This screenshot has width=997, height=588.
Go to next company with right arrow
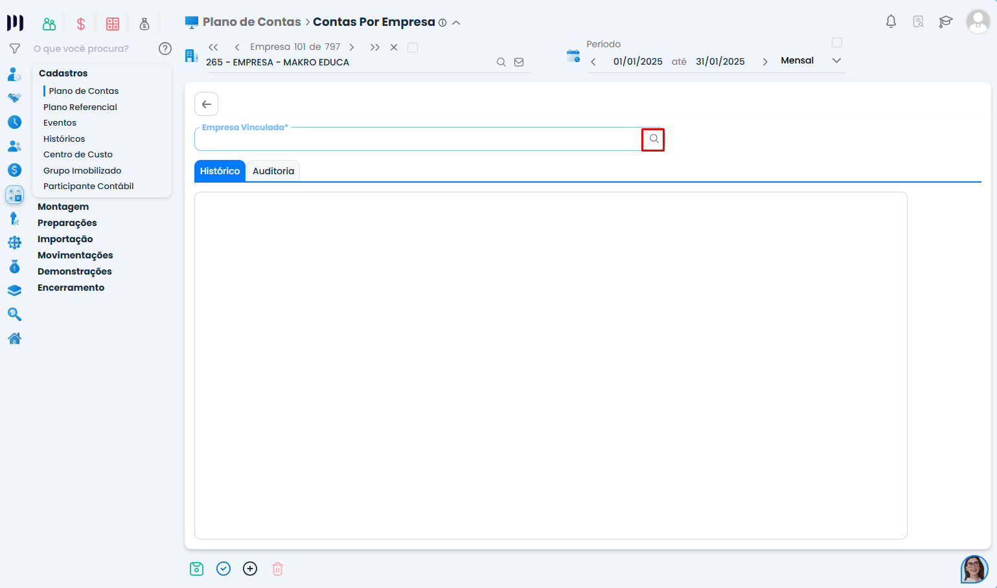(x=352, y=47)
